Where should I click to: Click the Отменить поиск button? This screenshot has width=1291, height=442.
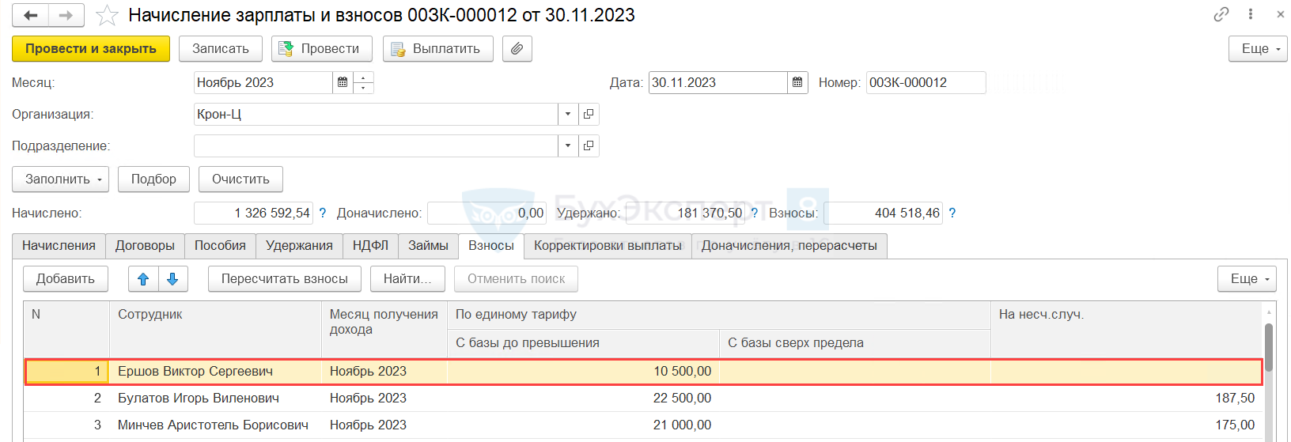pyautogui.click(x=516, y=278)
